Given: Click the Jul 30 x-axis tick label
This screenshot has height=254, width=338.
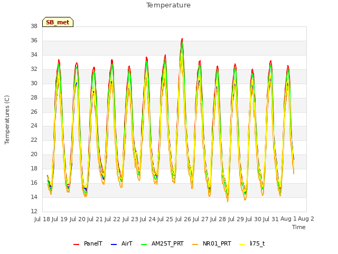Looking at the screenshot, I should click(253, 219).
